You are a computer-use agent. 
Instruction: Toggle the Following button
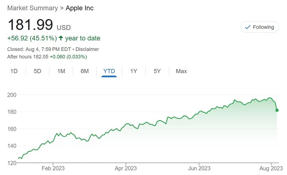260,27
